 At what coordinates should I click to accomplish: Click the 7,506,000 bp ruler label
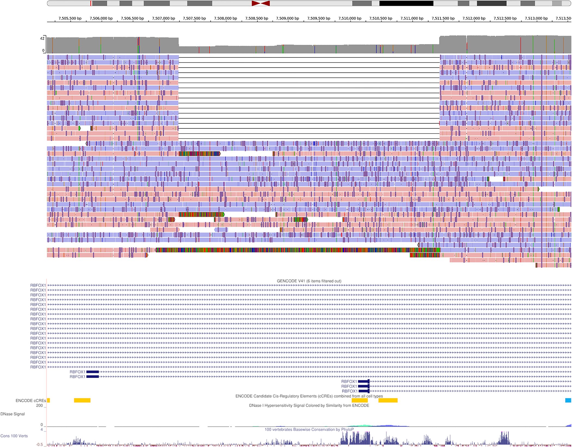[x=101, y=18]
